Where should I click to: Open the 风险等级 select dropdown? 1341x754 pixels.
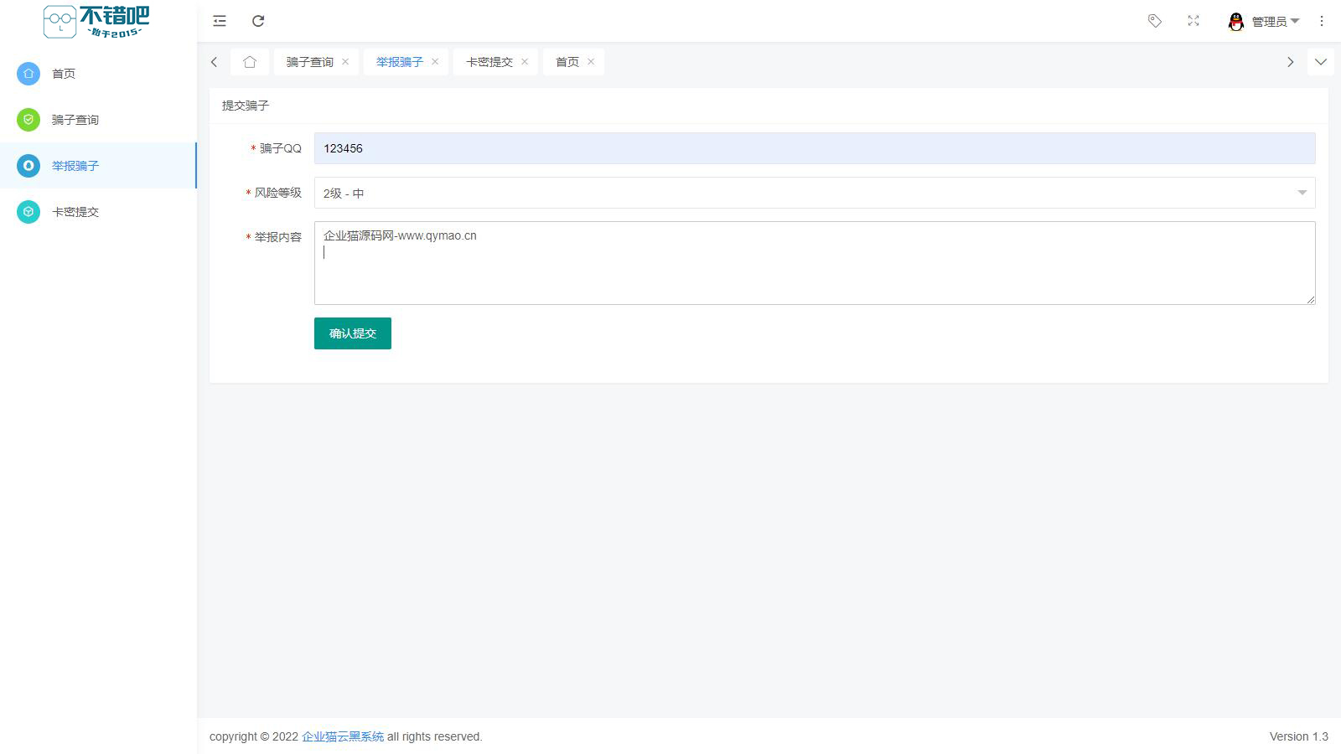tap(815, 193)
